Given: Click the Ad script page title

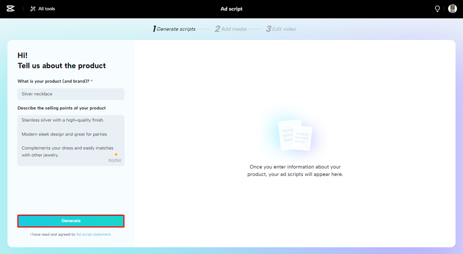Looking at the screenshot, I should tap(231, 9).
